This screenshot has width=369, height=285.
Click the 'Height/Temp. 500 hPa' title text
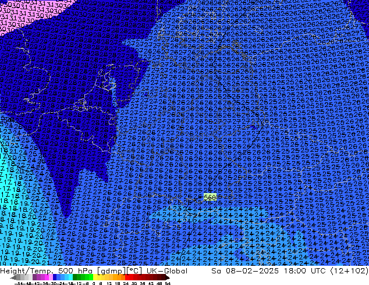tap(47, 271)
